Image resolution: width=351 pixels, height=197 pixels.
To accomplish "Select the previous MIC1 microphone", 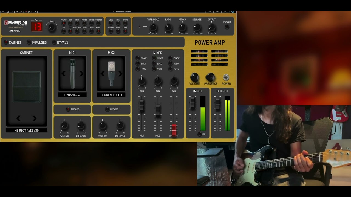I will [x=64, y=73].
